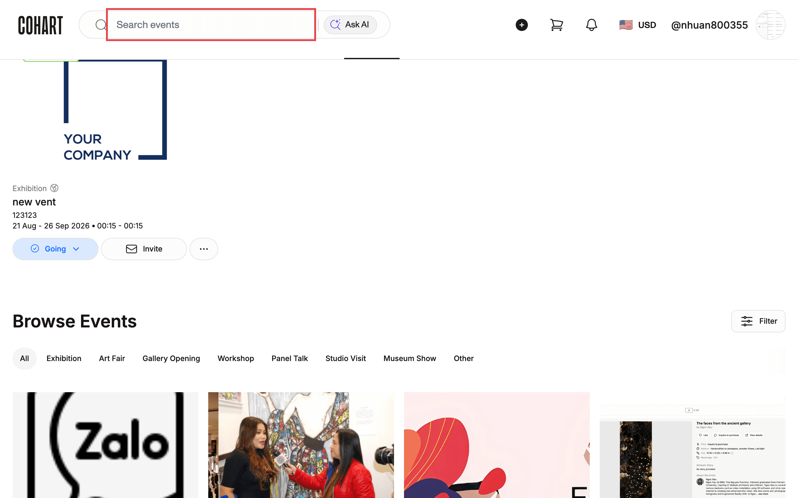Expand the Going status dropdown
Viewport: 798px width, 498px height.
55,249
